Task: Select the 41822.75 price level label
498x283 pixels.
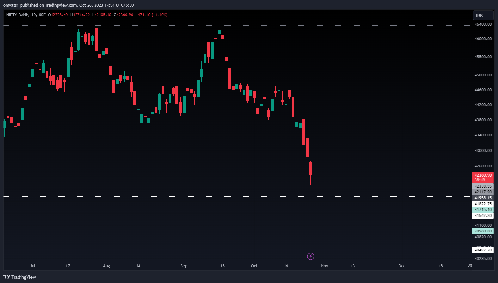Action: click(483, 204)
